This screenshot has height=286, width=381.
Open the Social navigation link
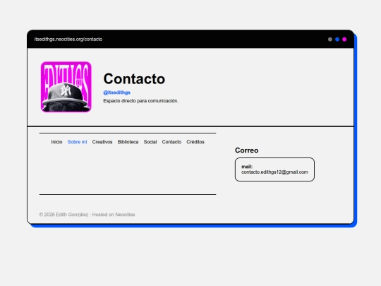click(150, 142)
